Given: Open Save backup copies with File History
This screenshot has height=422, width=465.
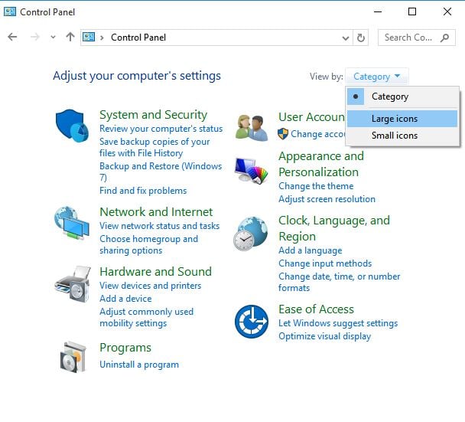Looking at the screenshot, I should tap(154, 147).
